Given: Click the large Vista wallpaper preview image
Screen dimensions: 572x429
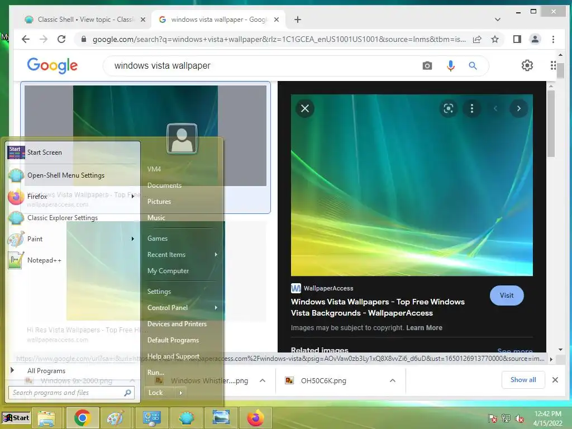Looking at the screenshot, I should pyautogui.click(x=412, y=185).
